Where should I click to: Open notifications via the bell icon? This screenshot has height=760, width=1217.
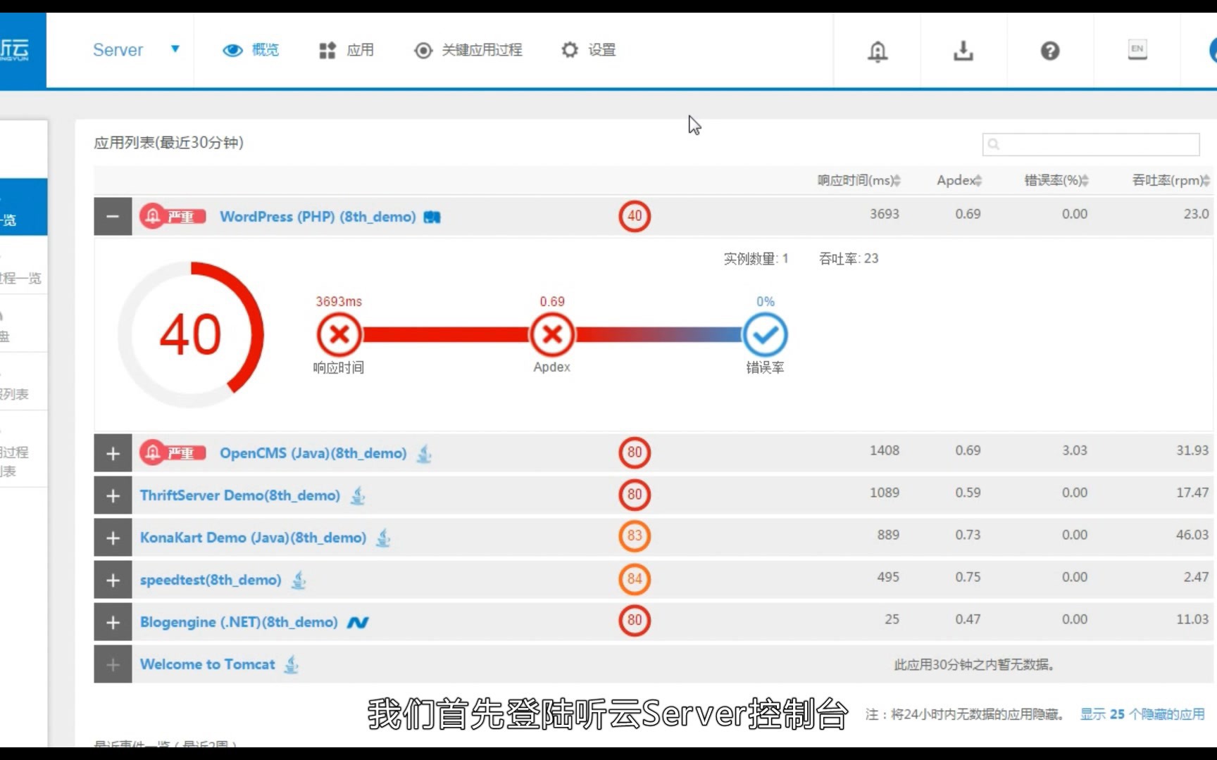[x=877, y=50]
